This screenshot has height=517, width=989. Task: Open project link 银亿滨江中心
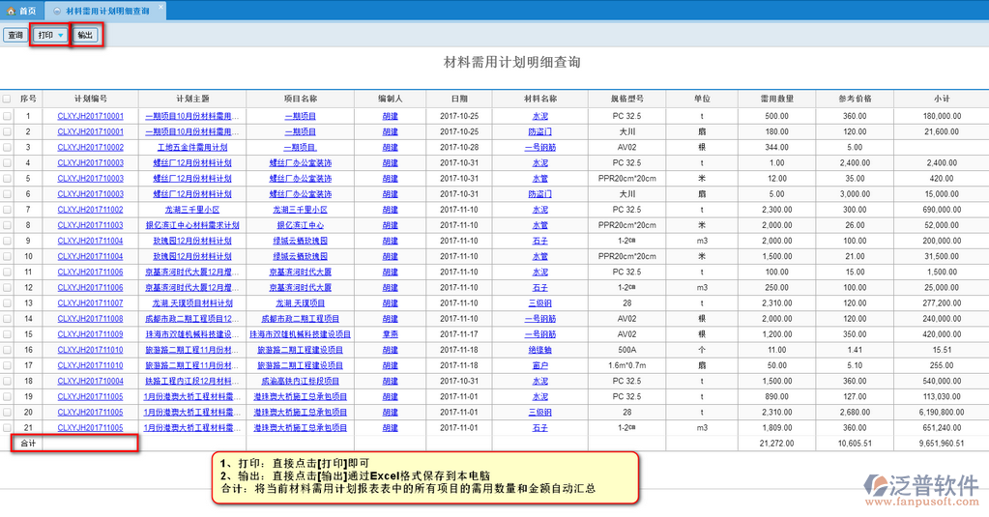(300, 225)
